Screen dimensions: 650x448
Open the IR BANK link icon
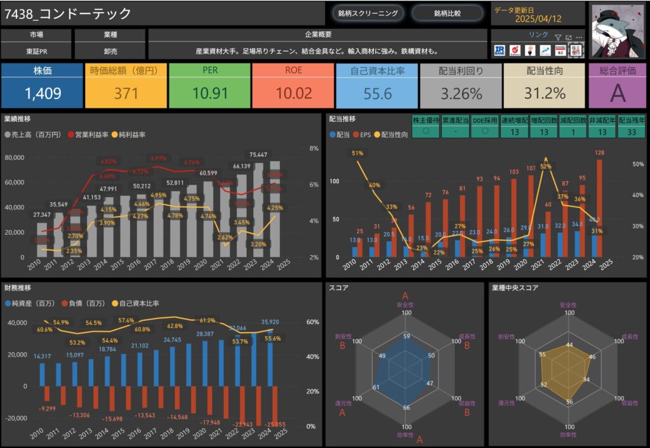point(500,50)
